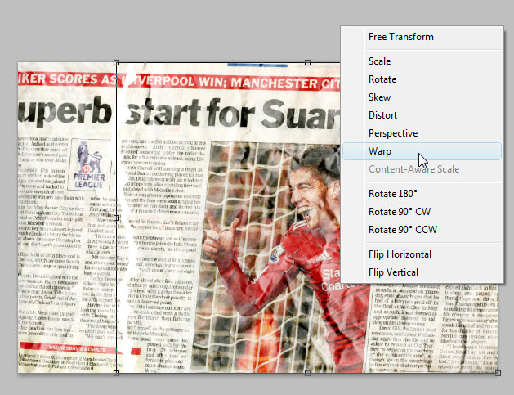
Task: Choose Free Transform from the context menu
Action: coord(422,37)
